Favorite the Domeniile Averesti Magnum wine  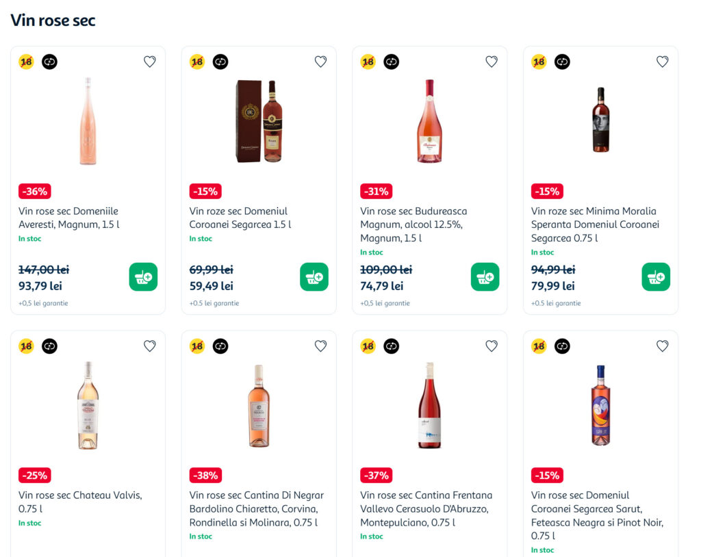(x=150, y=62)
